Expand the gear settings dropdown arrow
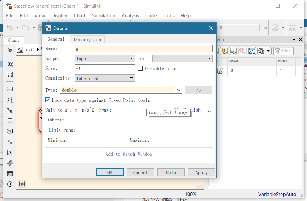Viewport: 307px width, 201px height. click(x=268, y=51)
